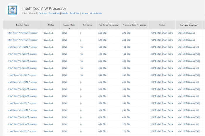Apply the Workstation filter

96,13
